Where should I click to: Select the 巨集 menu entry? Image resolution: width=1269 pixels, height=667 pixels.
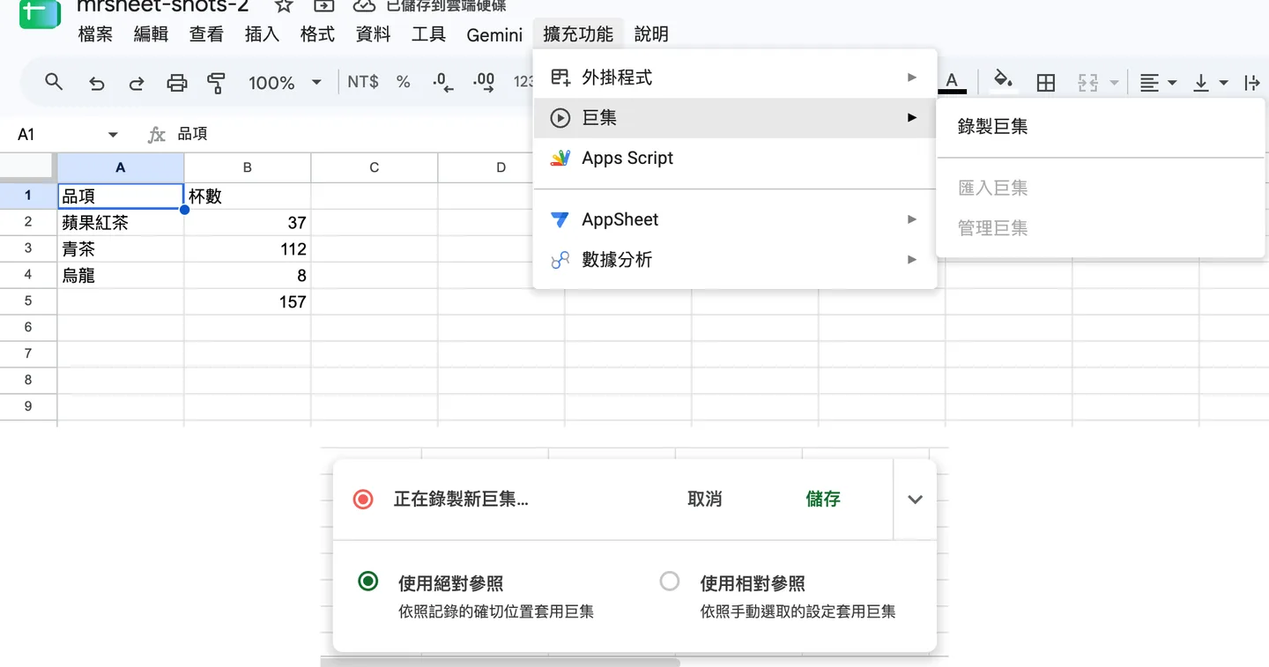735,118
